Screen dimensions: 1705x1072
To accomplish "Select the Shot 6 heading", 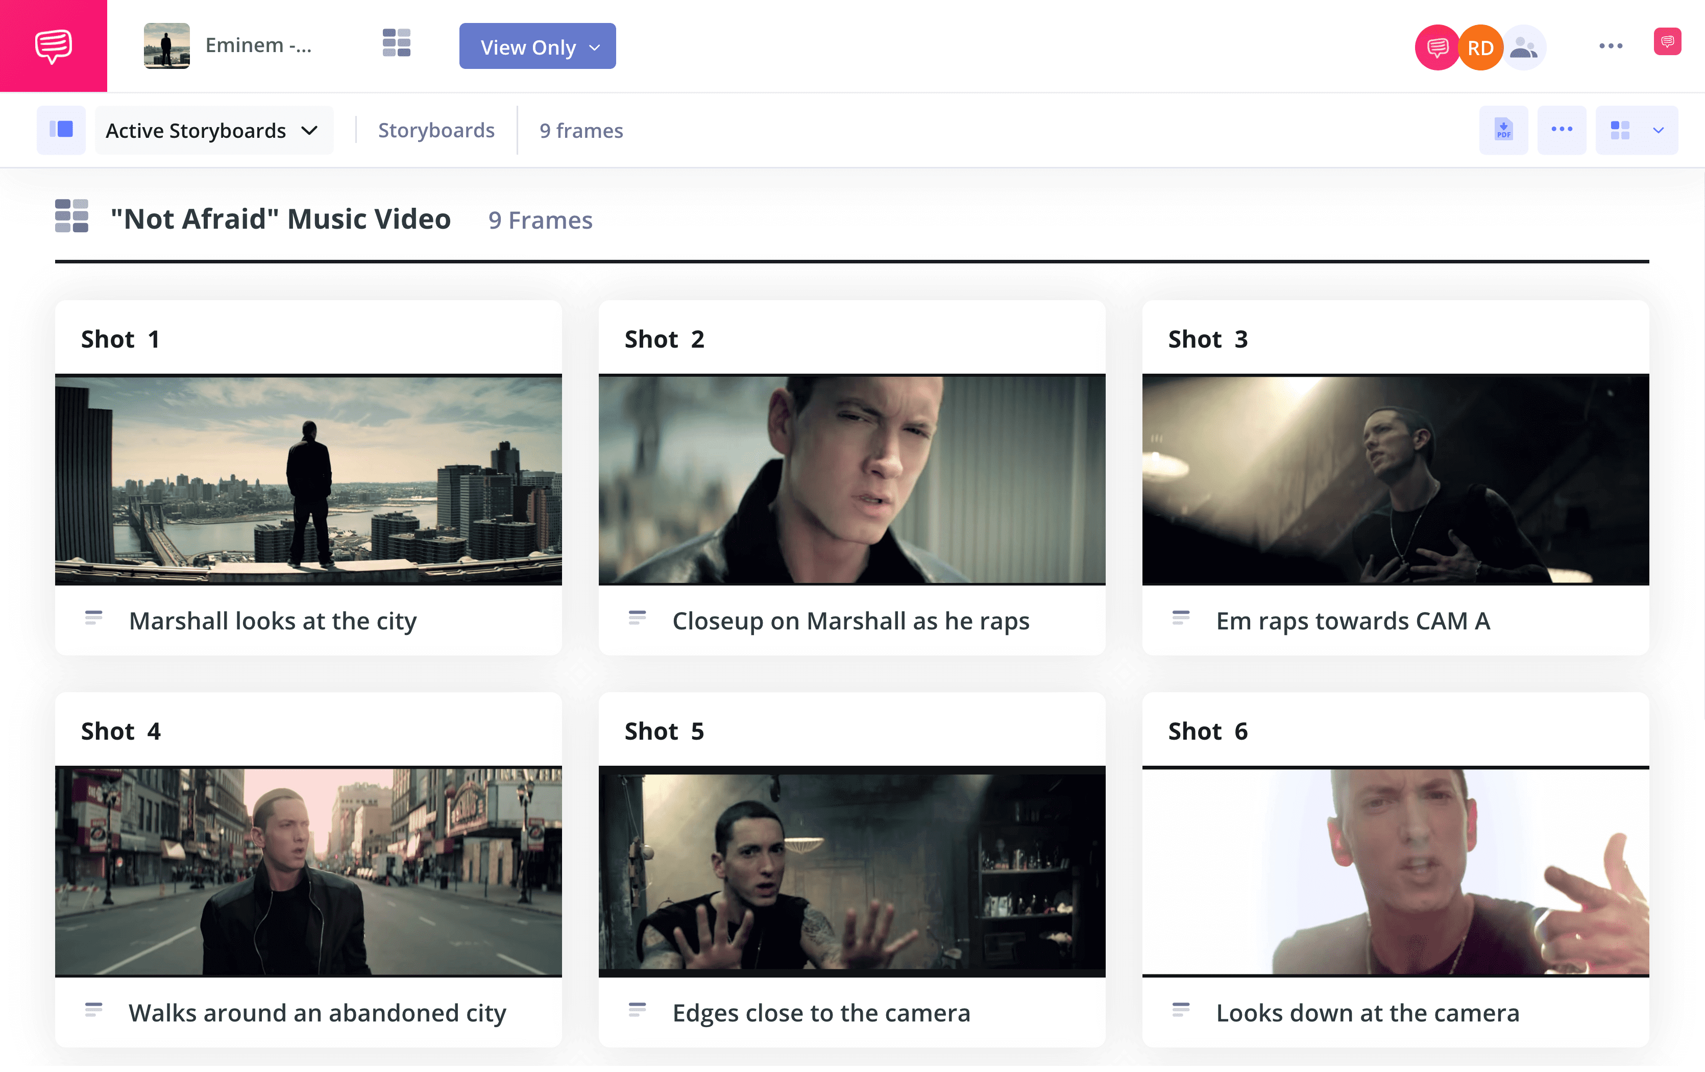I will 1208,732.
